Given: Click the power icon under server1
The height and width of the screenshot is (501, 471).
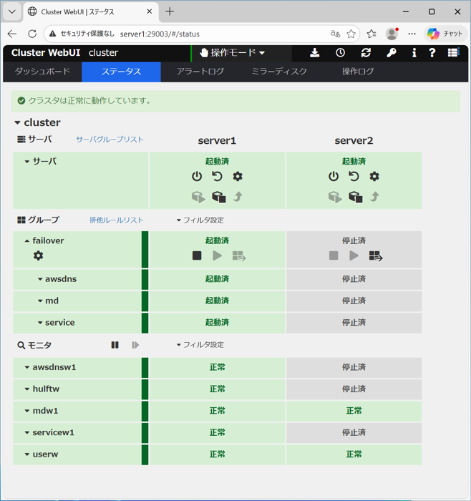Looking at the screenshot, I should [197, 176].
